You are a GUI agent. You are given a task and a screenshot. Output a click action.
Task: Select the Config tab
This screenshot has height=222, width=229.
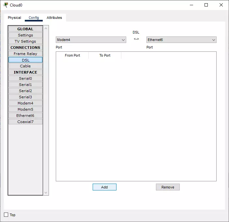pos(34,18)
